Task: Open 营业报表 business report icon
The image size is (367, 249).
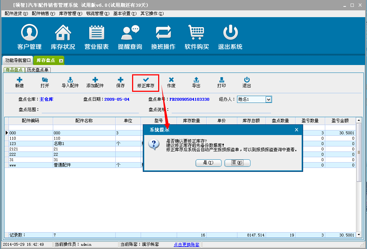Action: [x=96, y=37]
